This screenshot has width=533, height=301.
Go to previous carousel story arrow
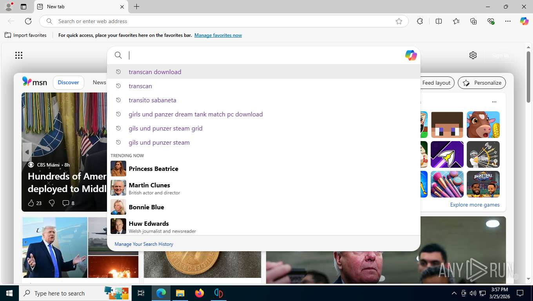click(x=27, y=152)
